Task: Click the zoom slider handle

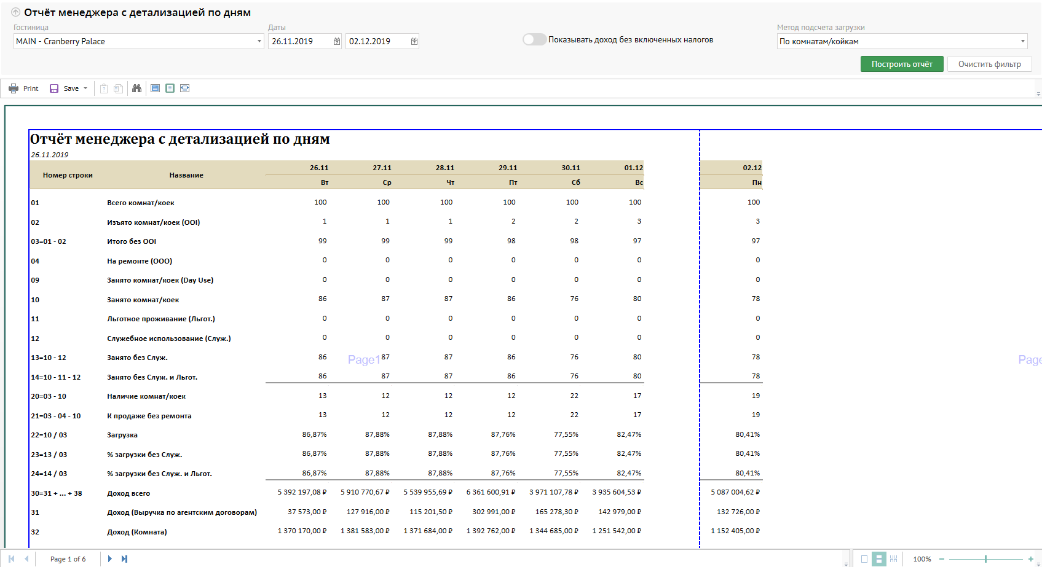Action: pos(985,558)
